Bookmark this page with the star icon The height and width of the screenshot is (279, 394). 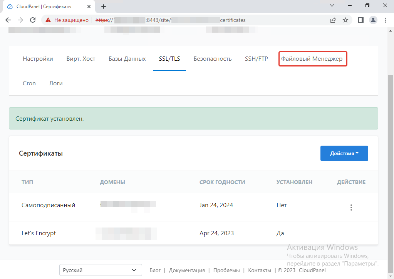345,20
